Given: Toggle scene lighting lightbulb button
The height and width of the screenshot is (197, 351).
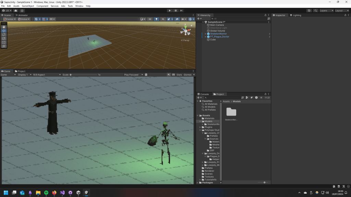Looking at the screenshot, I should tap(156, 19).
